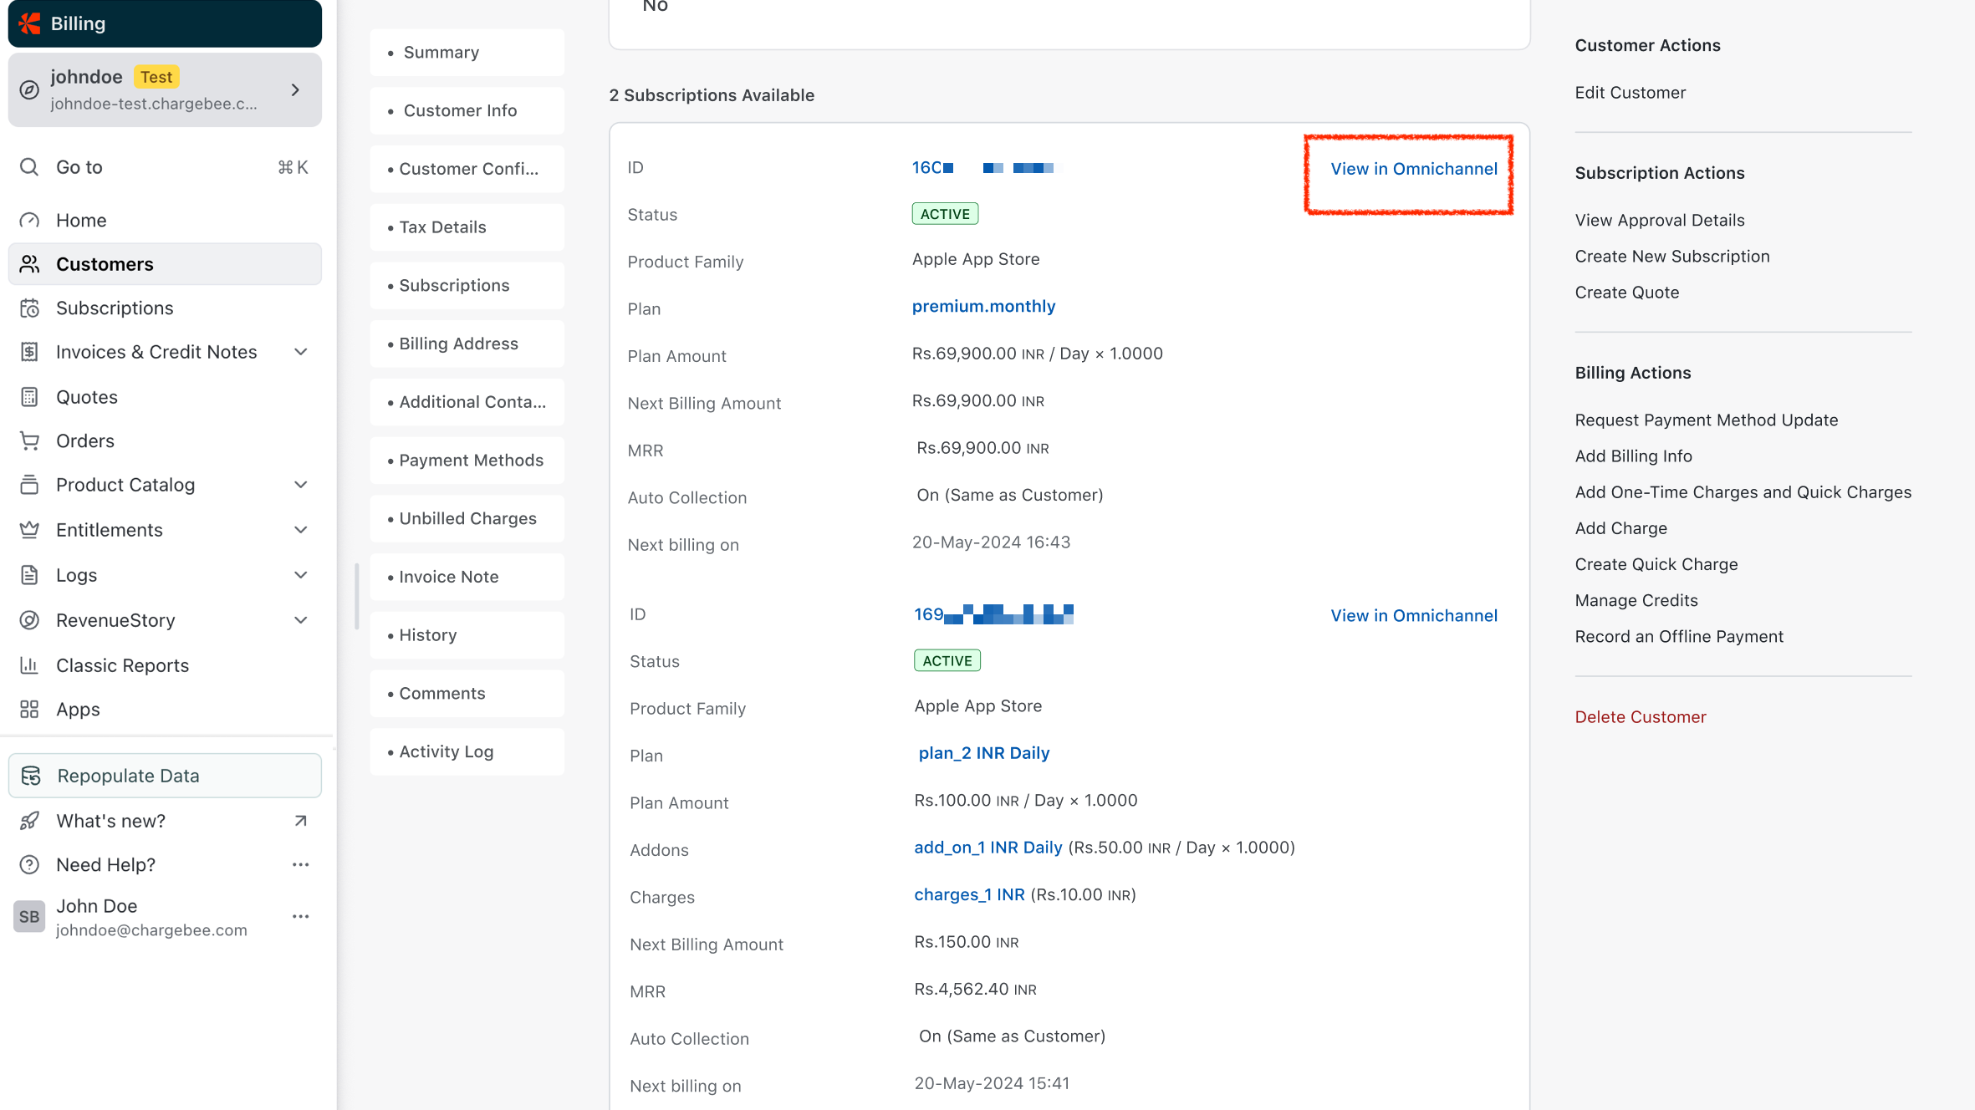
Task: Click the Quotes calculator icon
Action: (29, 397)
